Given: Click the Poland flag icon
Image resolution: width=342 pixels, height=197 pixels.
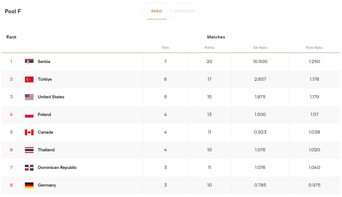Looking at the screenshot, I should click(29, 115).
